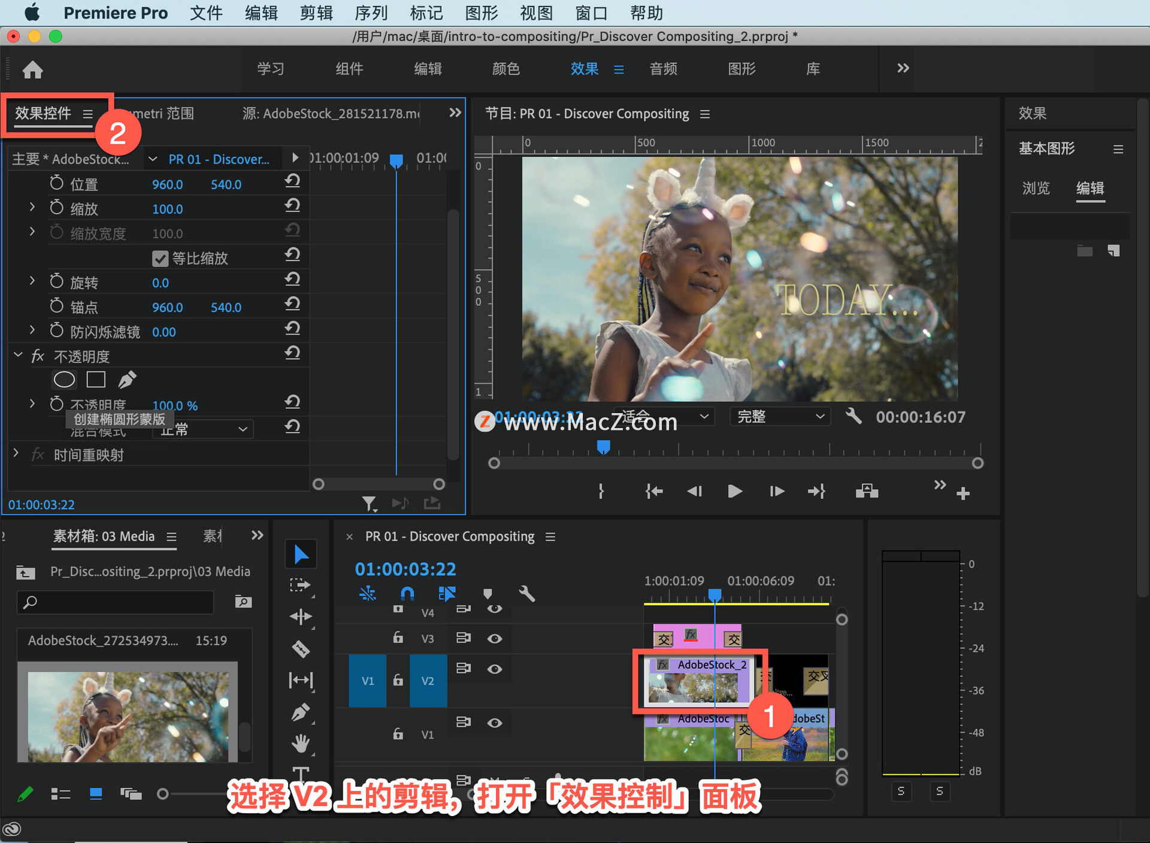Screen dimensions: 1150x843
Task: Select the Pen tool in toolbar
Action: click(301, 712)
